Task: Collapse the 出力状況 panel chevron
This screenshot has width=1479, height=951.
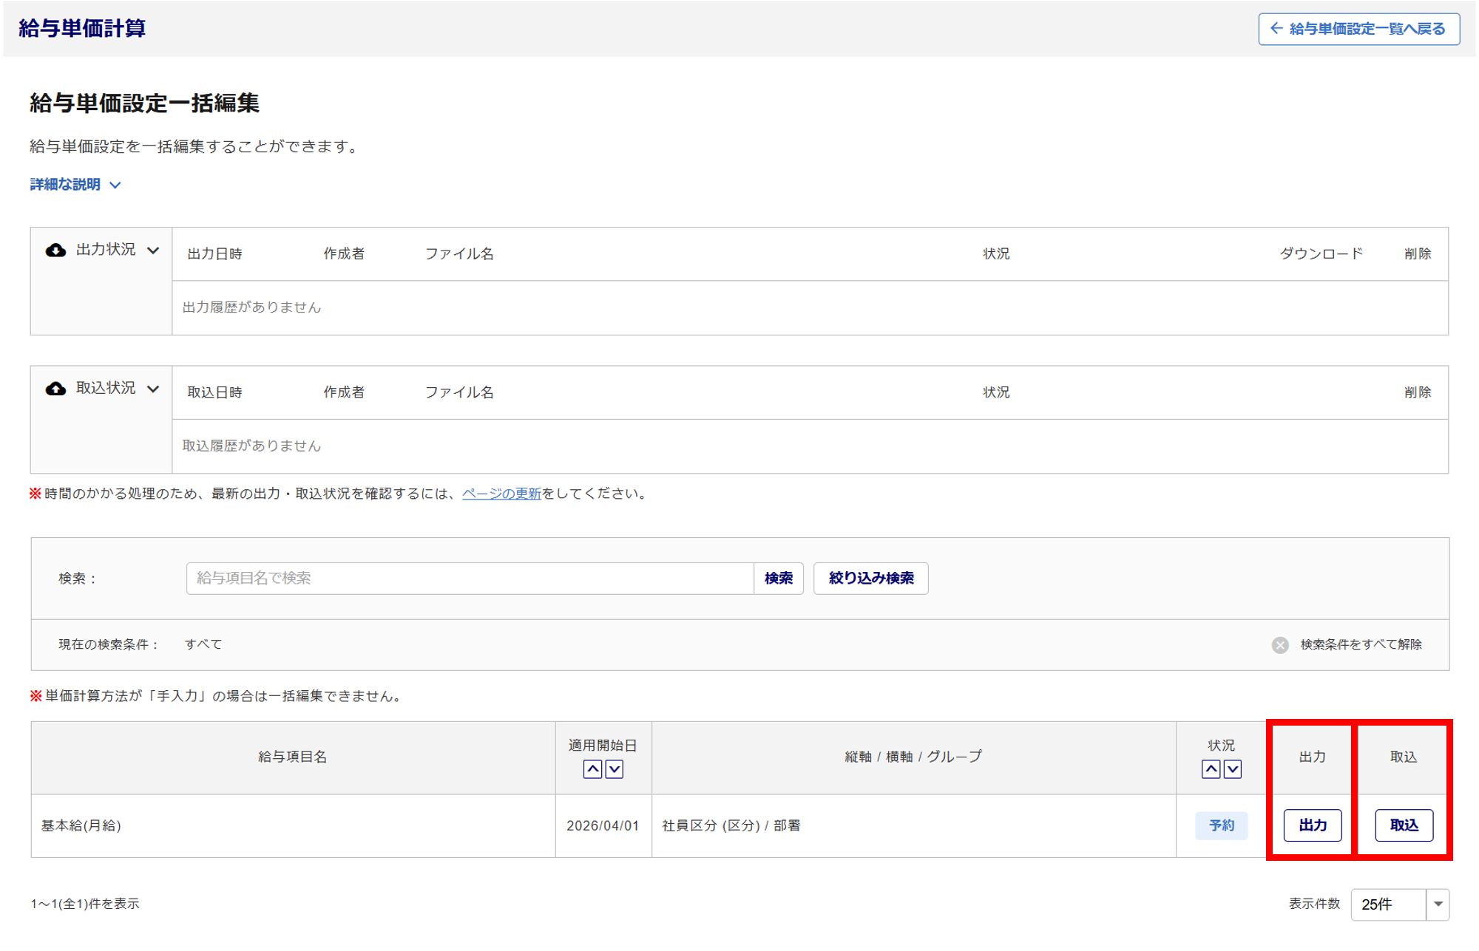Action: (x=153, y=250)
